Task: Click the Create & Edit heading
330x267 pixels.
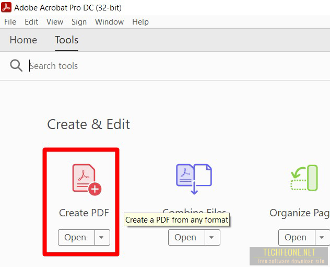Action: [x=88, y=124]
